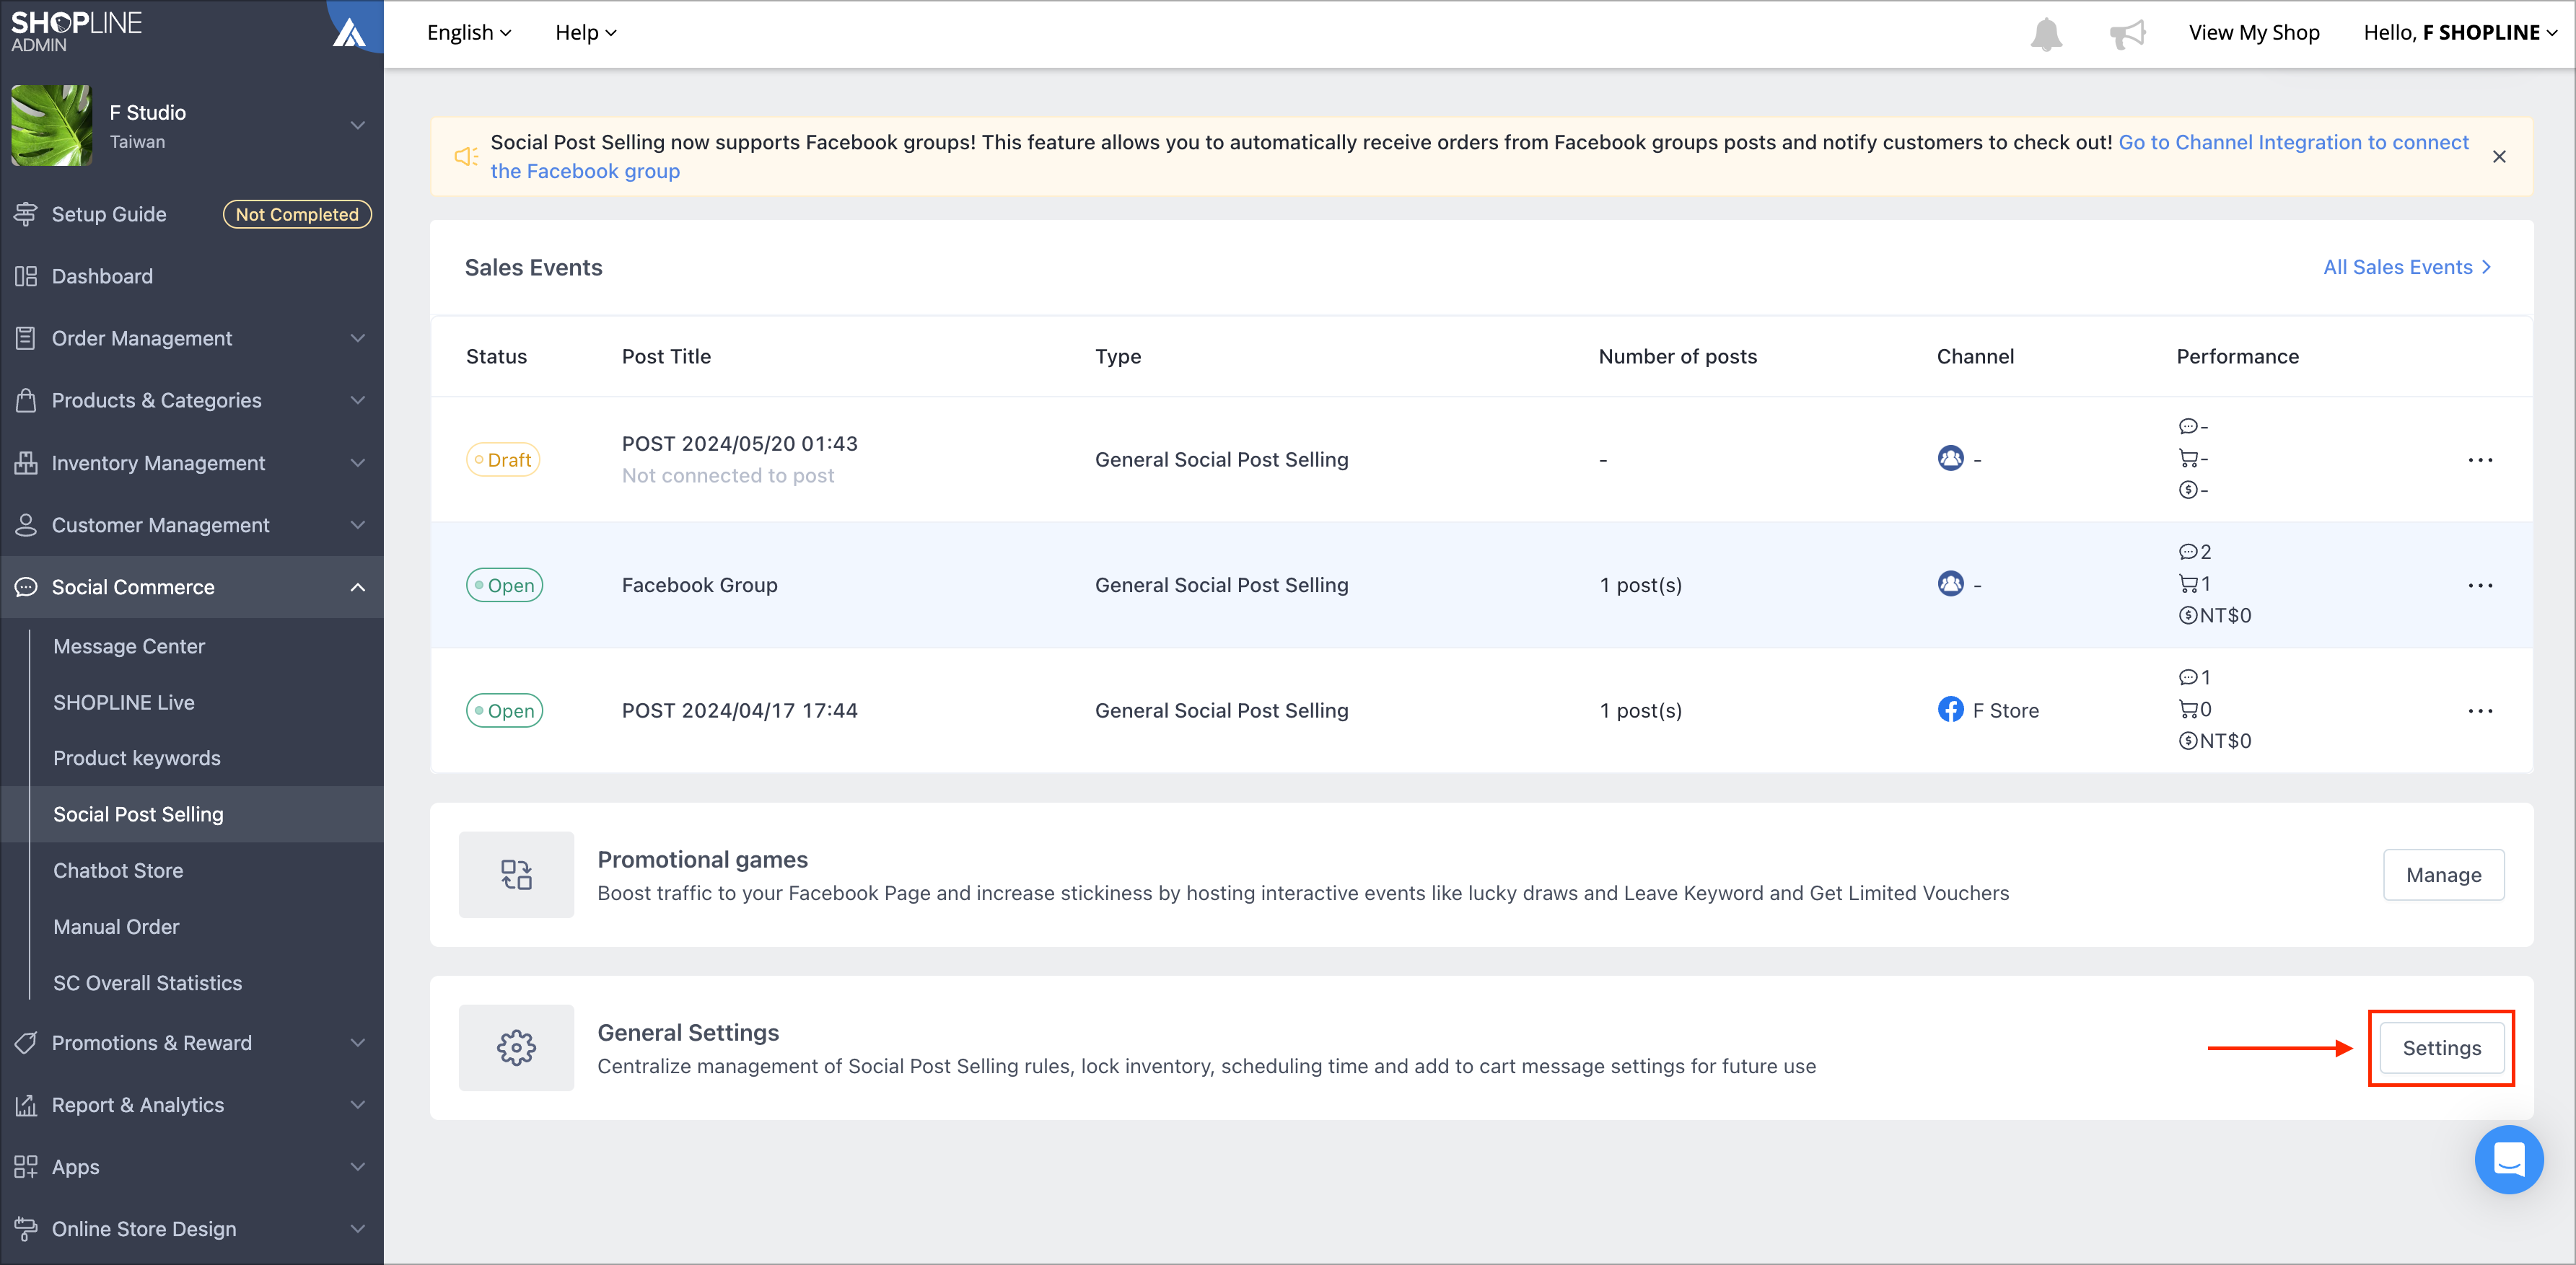Open SC Overall Statistics menu item
The width and height of the screenshot is (2576, 1265).
[x=148, y=982]
